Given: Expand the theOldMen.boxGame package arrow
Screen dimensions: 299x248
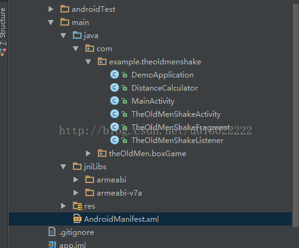Looking at the screenshot, I should [x=88, y=154].
